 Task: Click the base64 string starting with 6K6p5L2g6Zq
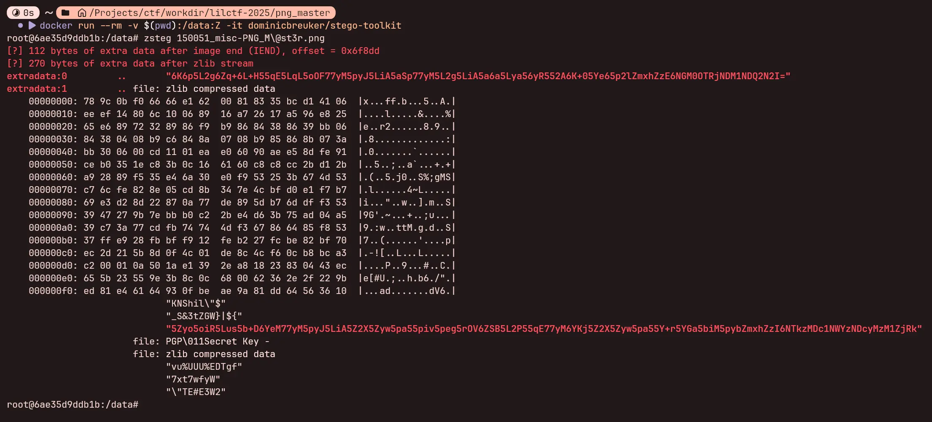(x=478, y=76)
